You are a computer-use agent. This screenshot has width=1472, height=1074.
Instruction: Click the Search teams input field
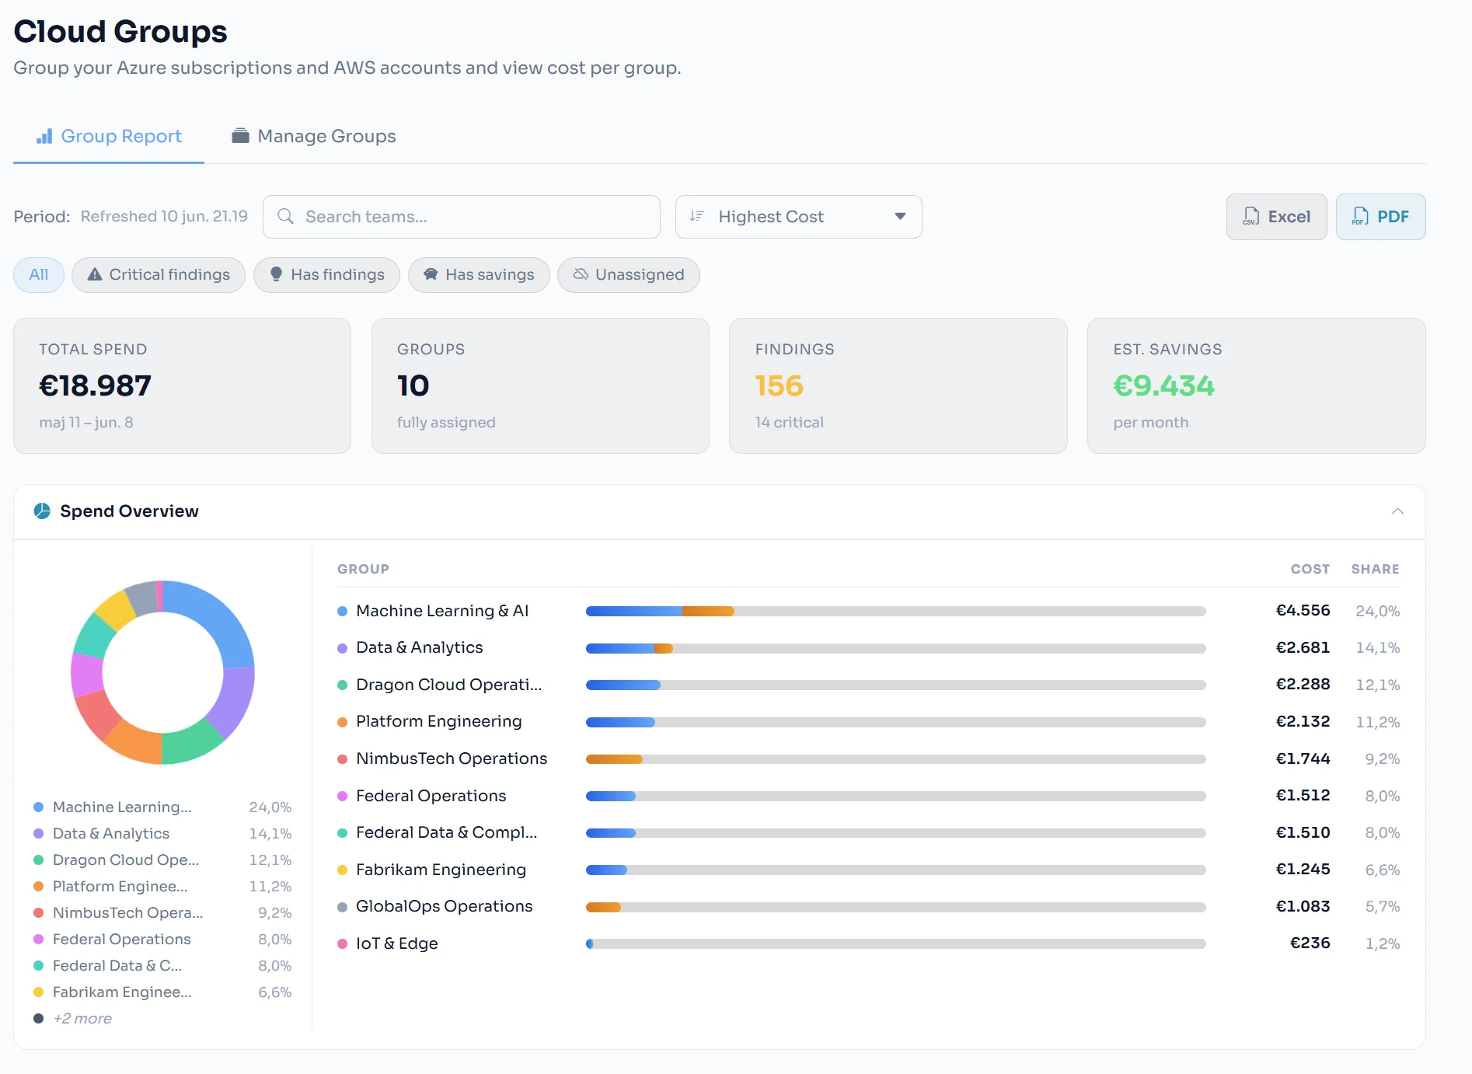tap(462, 217)
